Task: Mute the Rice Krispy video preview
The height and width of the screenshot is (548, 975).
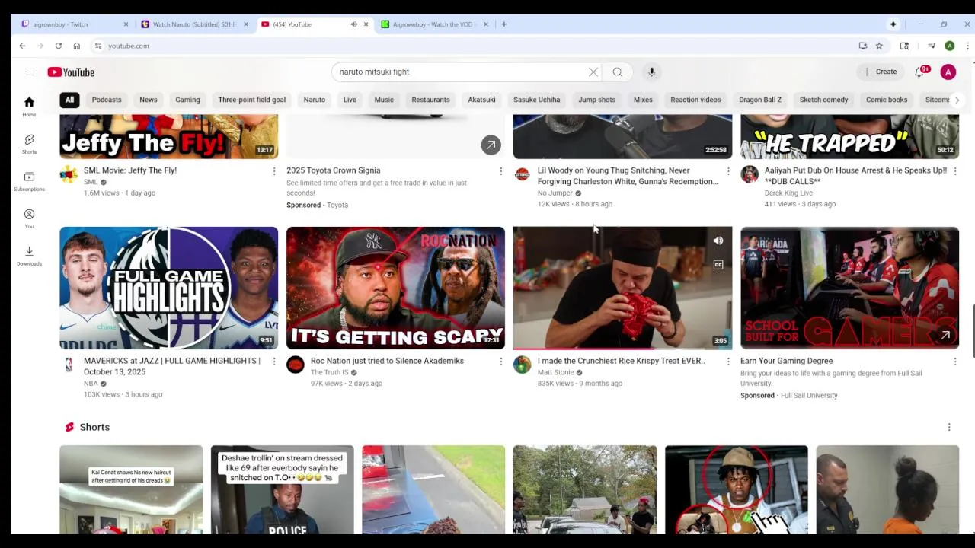Action: (x=718, y=241)
